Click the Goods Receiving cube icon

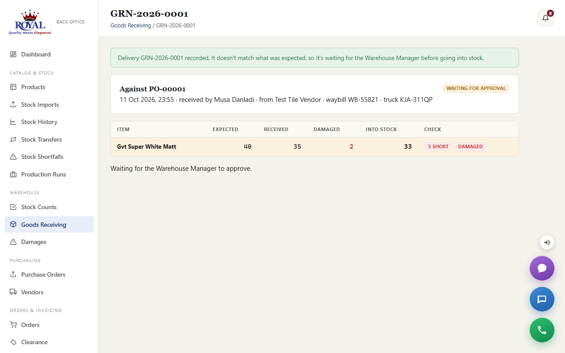point(13,225)
